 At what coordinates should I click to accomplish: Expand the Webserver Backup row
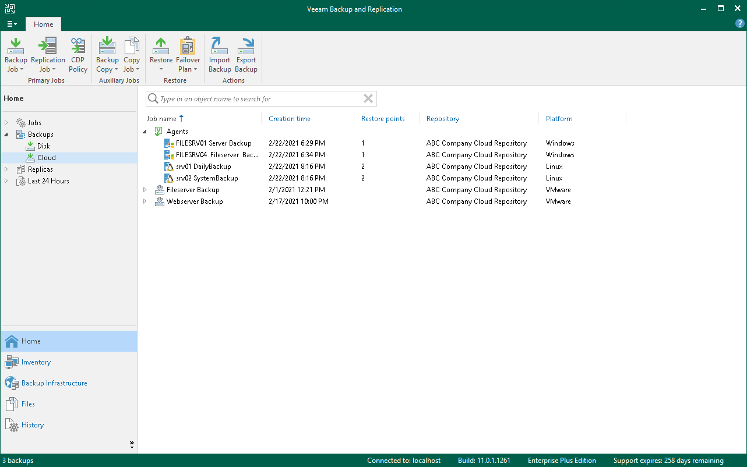145,201
